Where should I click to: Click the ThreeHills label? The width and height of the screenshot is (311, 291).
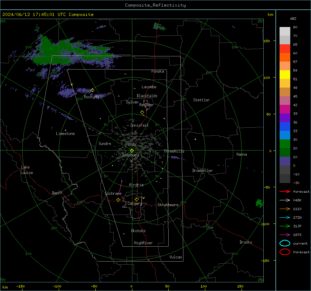(x=174, y=151)
